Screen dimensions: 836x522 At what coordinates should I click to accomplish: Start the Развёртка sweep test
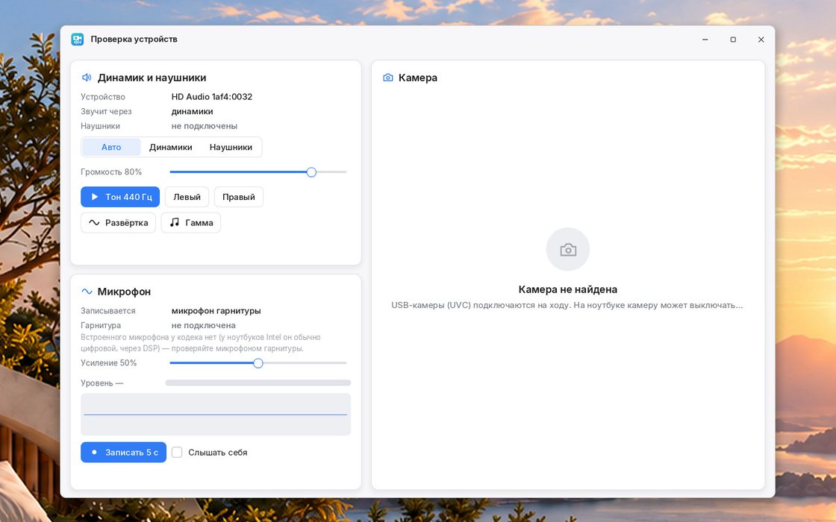point(119,223)
